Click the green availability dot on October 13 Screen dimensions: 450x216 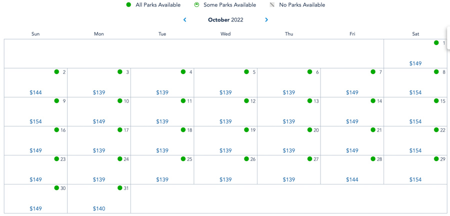click(x=310, y=101)
